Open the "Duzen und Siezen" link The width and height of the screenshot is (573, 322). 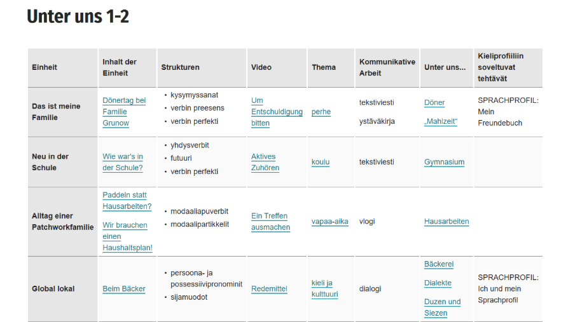[442, 307]
